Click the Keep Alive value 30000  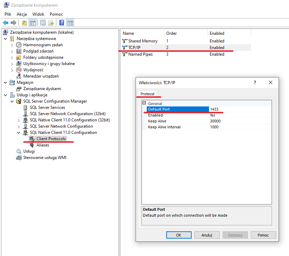[x=215, y=121]
